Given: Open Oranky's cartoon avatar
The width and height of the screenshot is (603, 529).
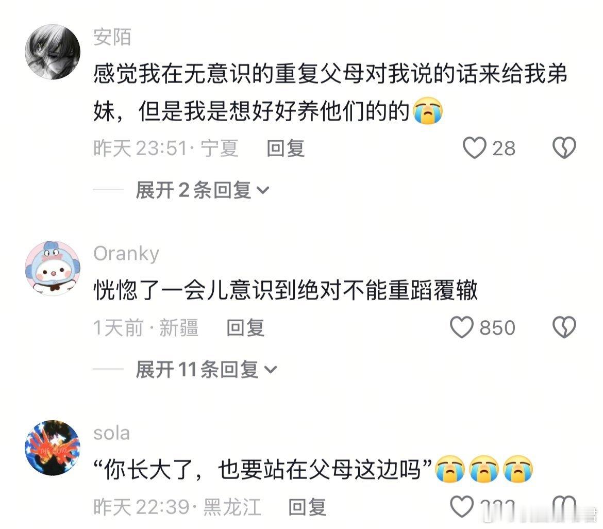Looking at the screenshot, I should click(53, 268).
